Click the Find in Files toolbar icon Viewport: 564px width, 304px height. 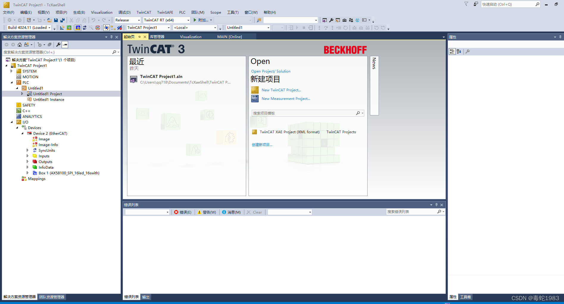(x=259, y=20)
